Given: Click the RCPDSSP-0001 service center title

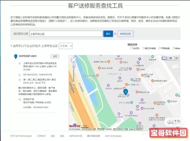Looking at the screenshot, I should pyautogui.click(x=28, y=56).
